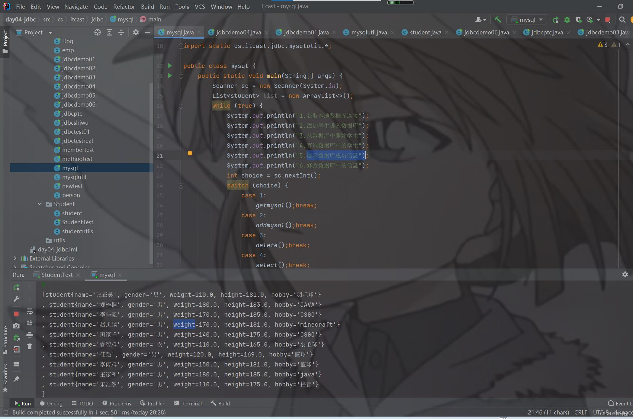This screenshot has width=633, height=419.
Task: Rerun the mysql configuration from the main toolbar
Action: coord(555,20)
